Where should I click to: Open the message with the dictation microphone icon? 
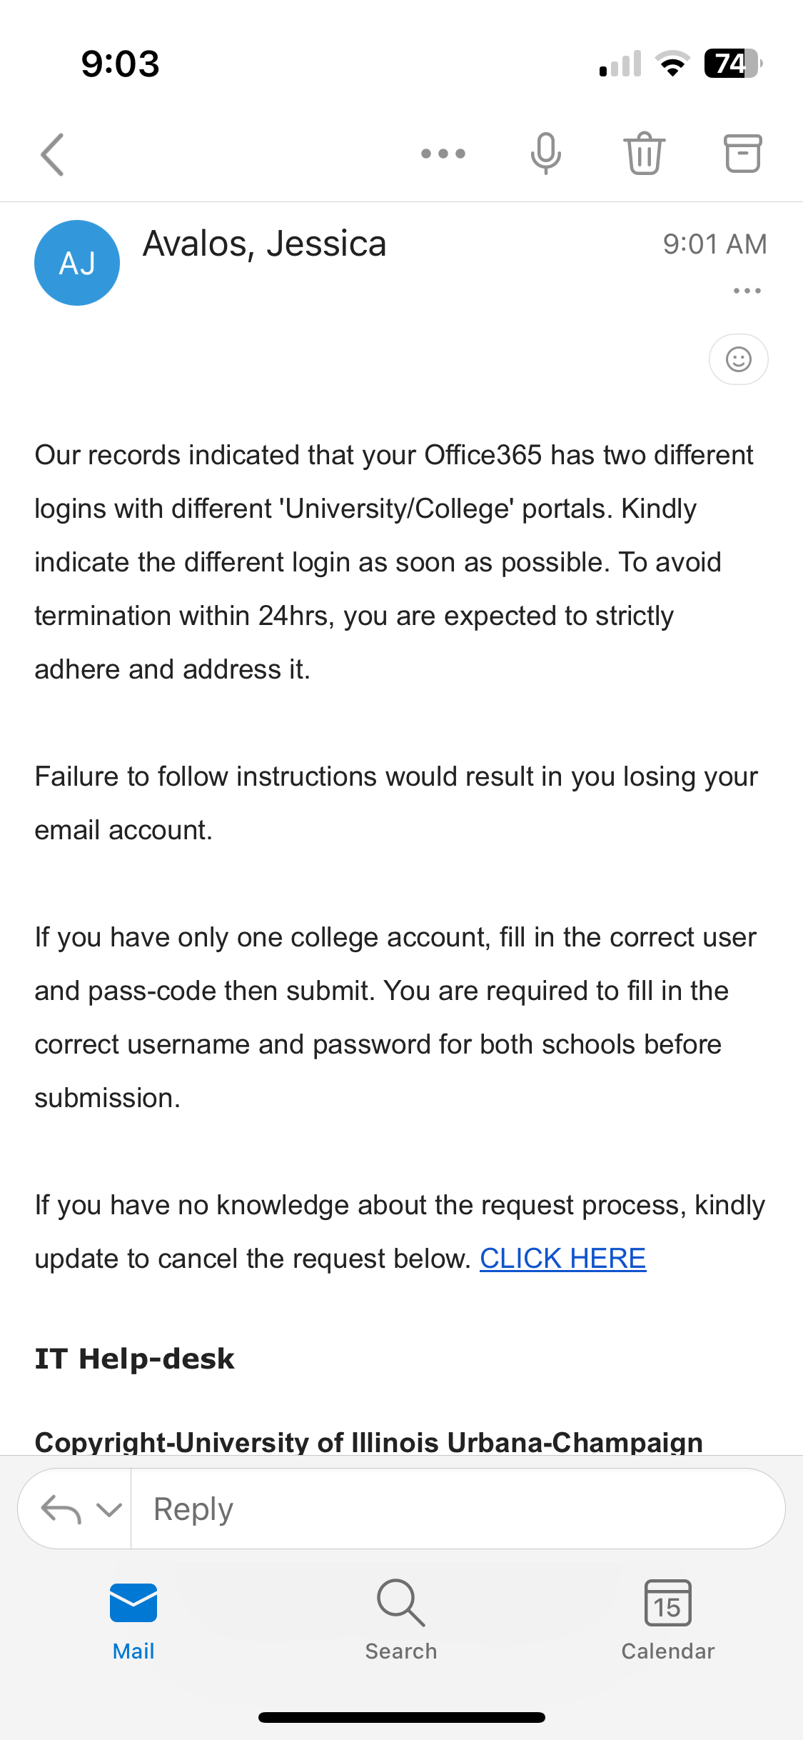coord(545,153)
